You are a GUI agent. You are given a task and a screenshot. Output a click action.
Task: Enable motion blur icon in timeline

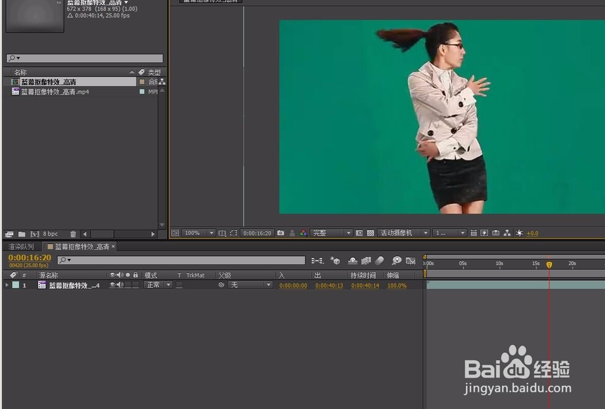[380, 261]
